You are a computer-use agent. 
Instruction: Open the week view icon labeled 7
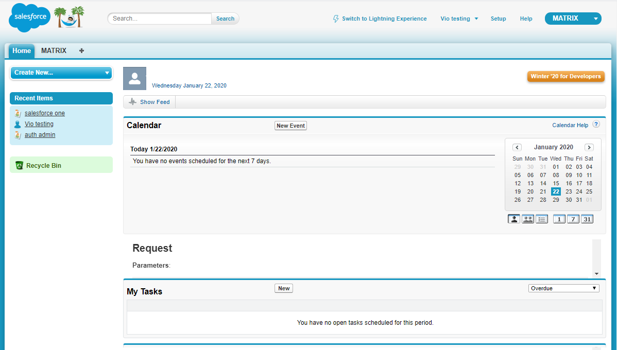[573, 219]
